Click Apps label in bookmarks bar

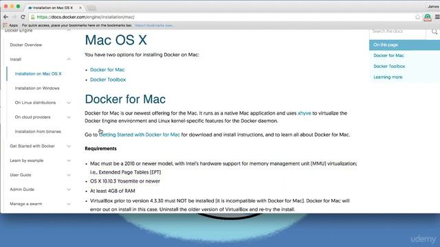(x=13, y=25)
